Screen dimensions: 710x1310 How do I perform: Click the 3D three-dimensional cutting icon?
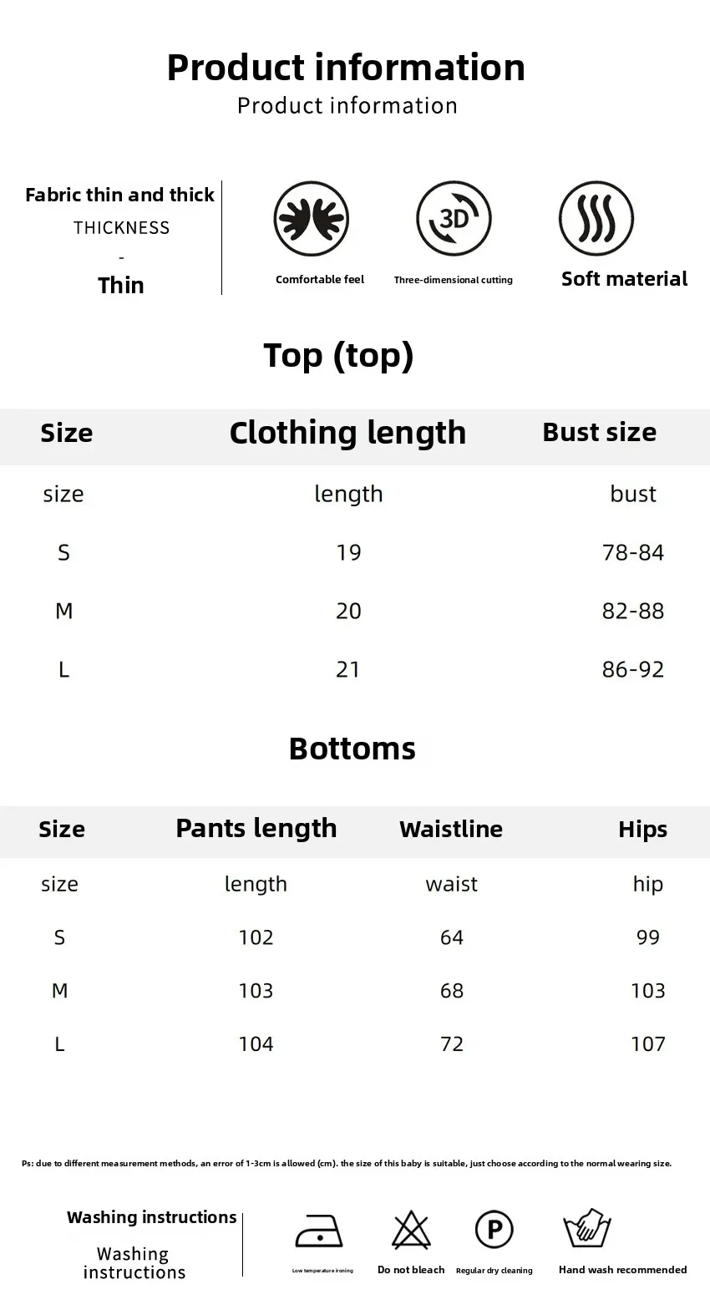(x=454, y=219)
